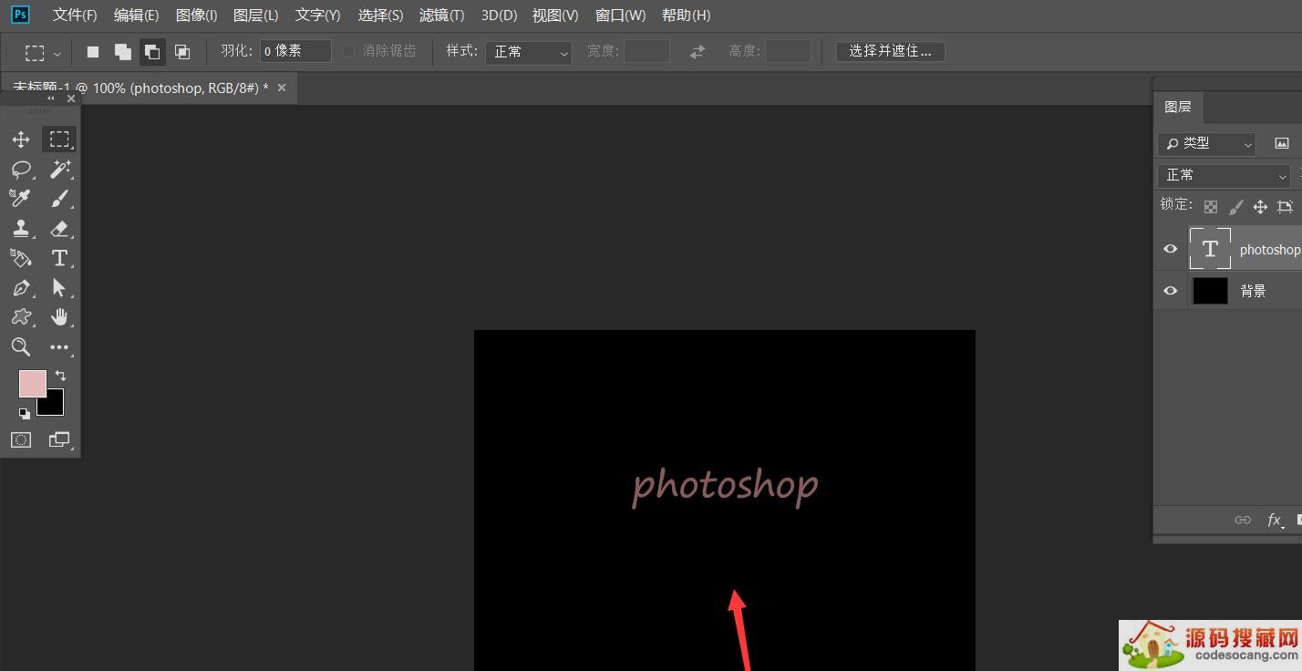Toggle lock artboard nesting
Viewport: 1302px width, 671px height.
[1285, 207]
